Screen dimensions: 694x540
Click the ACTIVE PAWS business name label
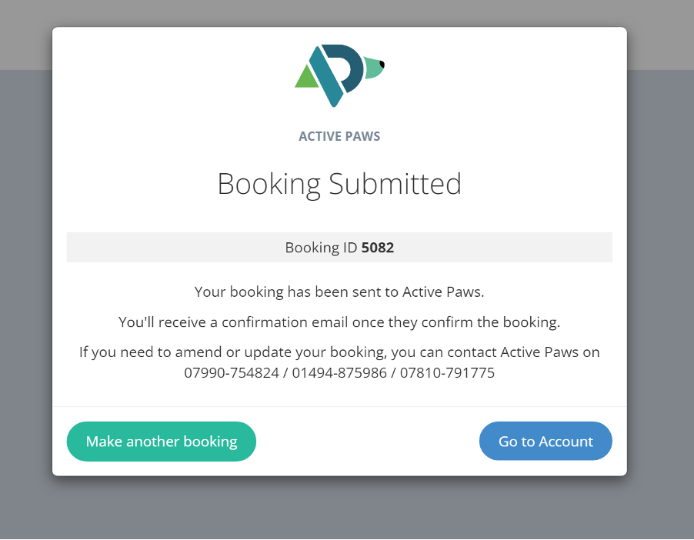coord(339,137)
